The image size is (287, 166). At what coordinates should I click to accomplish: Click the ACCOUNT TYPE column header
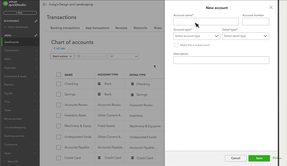108,75
